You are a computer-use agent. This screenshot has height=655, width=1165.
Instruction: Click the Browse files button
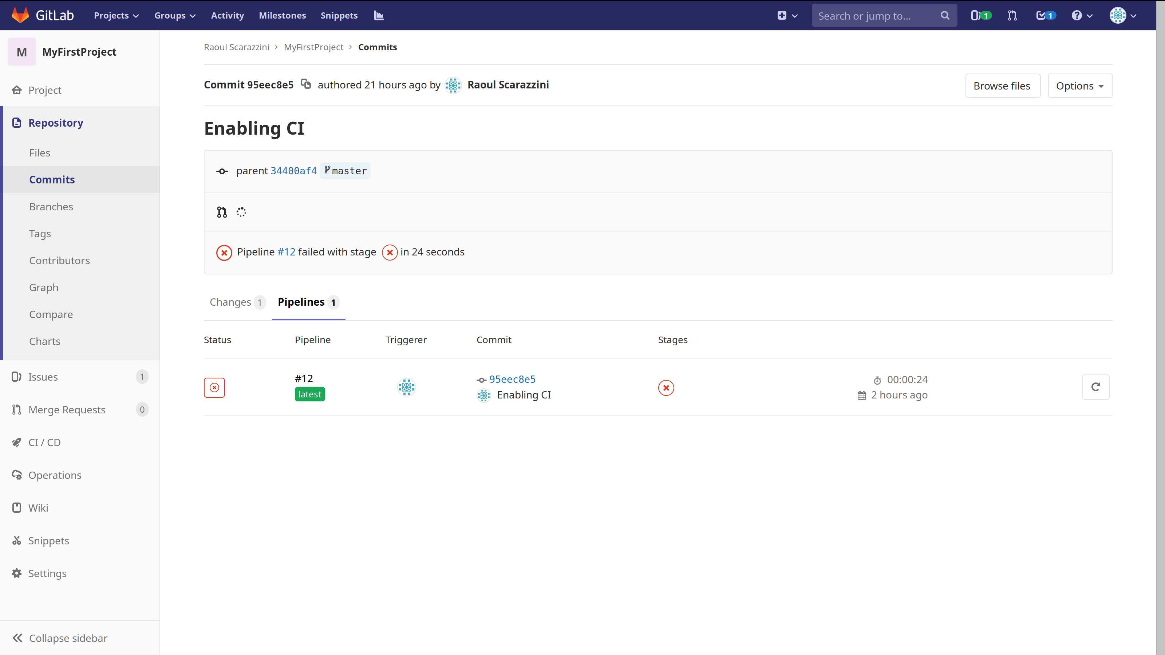(1003, 86)
